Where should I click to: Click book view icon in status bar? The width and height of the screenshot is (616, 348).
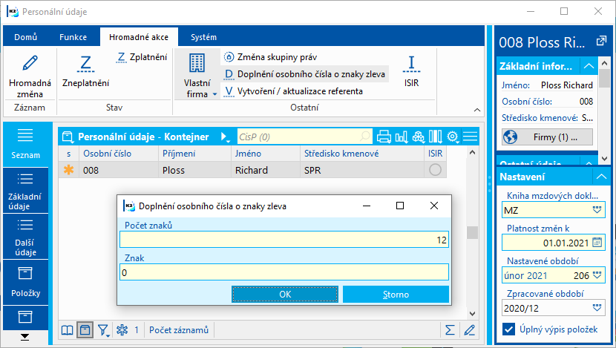click(x=68, y=330)
